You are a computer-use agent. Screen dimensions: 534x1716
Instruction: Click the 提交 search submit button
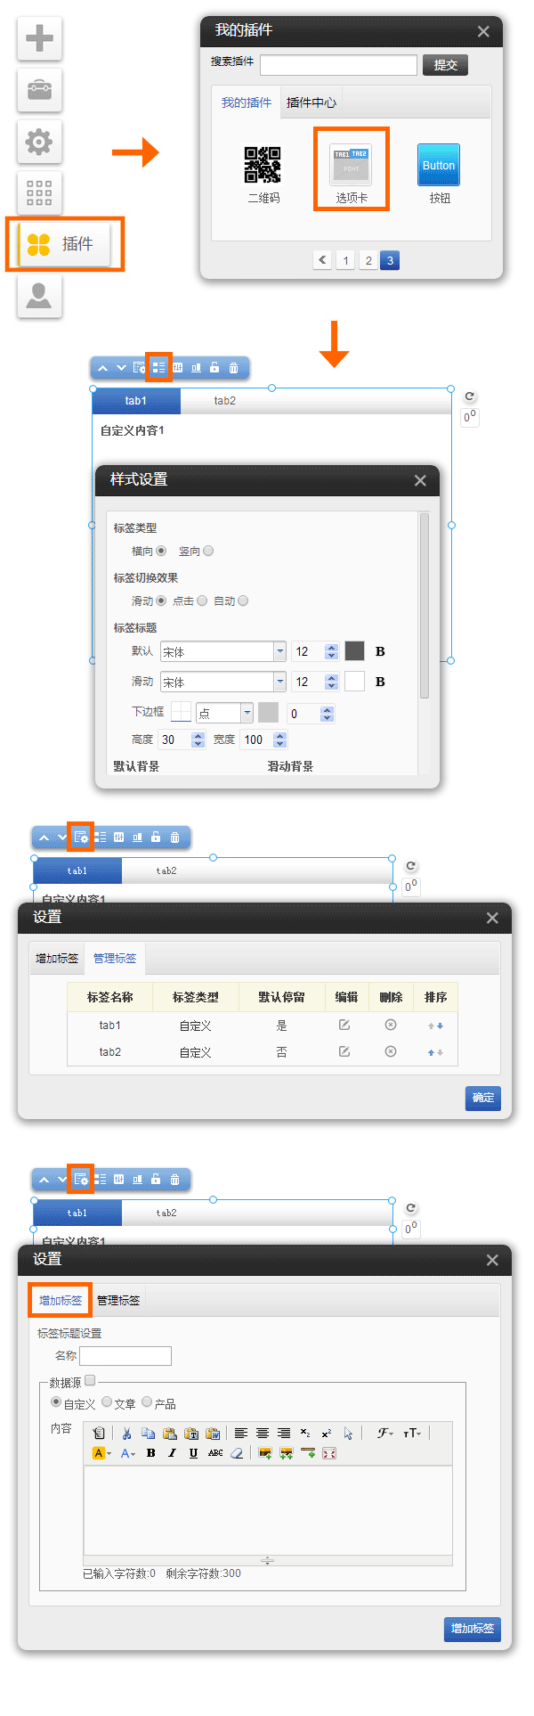445,65
